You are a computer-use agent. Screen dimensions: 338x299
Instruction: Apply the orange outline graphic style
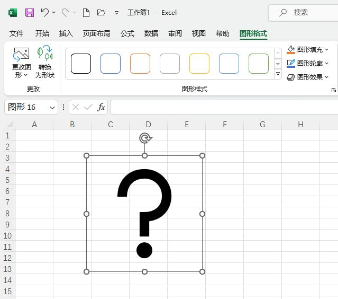point(140,64)
